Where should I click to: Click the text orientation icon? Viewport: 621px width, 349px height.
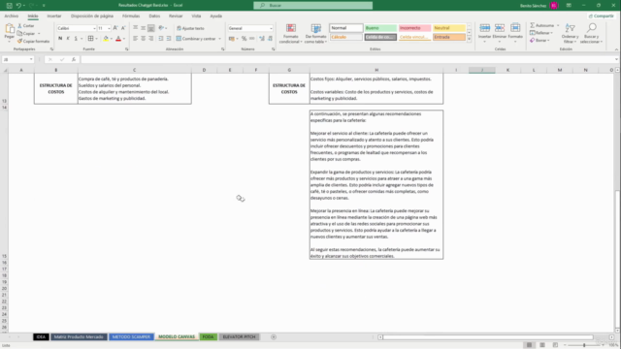tap(161, 28)
